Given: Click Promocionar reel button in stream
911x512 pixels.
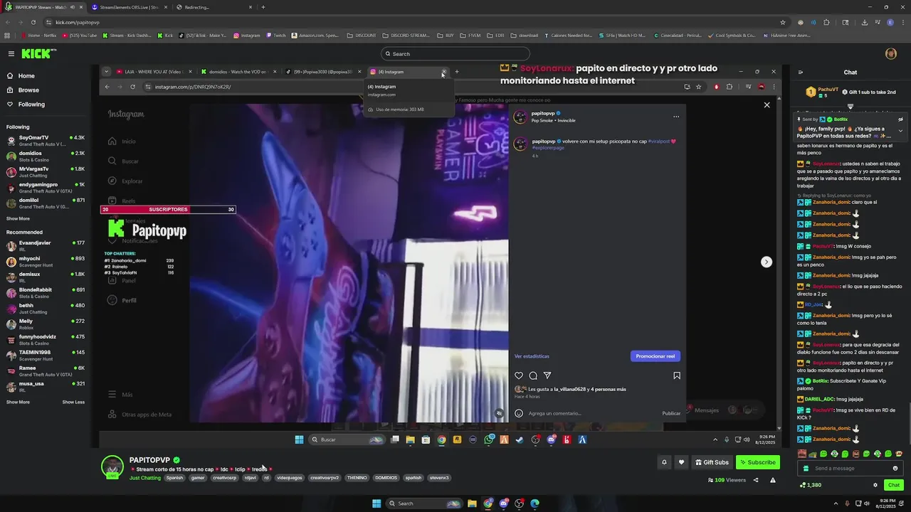Looking at the screenshot, I should [655, 356].
